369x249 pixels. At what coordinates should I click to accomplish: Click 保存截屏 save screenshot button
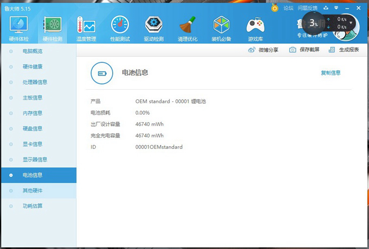(x=304, y=50)
